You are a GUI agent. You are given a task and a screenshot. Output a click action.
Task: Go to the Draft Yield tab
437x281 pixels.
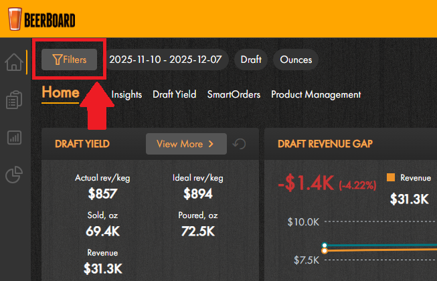click(x=174, y=95)
